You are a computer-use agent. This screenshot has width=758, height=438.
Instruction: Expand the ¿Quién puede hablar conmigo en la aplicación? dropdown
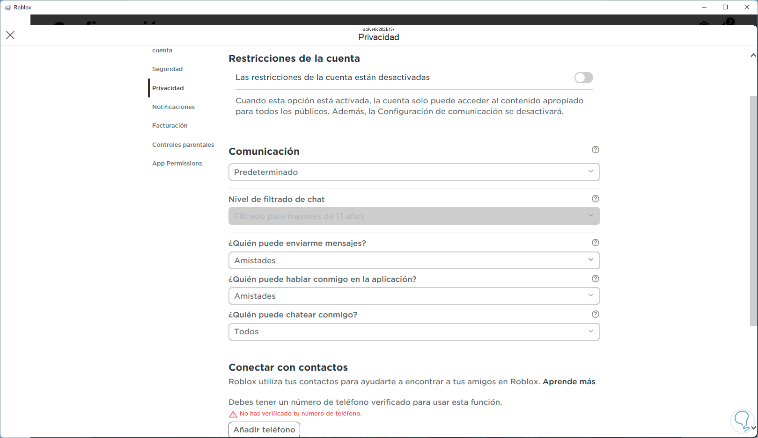coord(414,296)
